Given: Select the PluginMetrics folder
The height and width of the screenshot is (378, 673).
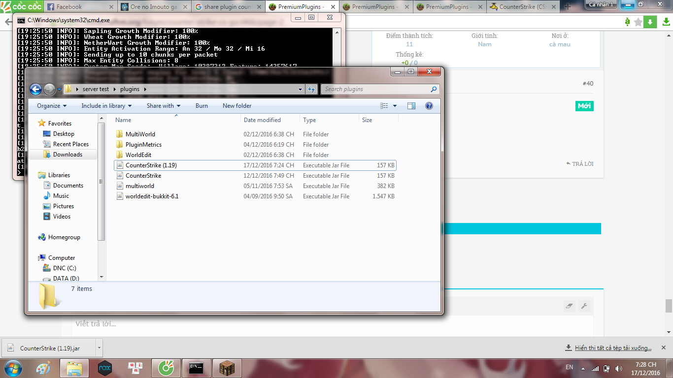Looking at the screenshot, I should 143,145.
